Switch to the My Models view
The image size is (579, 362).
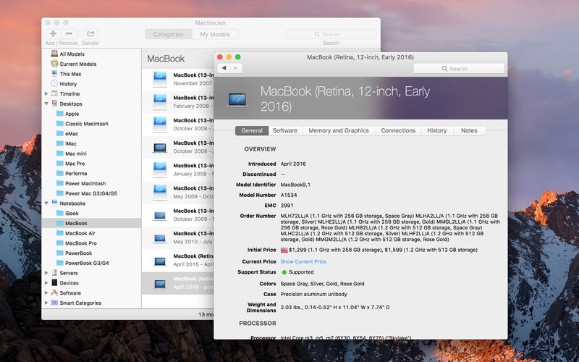click(215, 34)
